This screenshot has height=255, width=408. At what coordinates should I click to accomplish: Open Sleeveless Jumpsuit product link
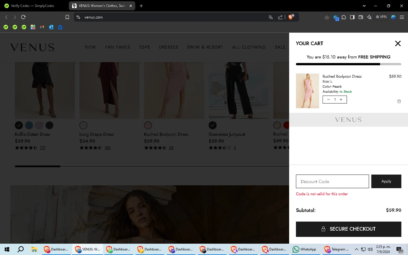coord(227,134)
